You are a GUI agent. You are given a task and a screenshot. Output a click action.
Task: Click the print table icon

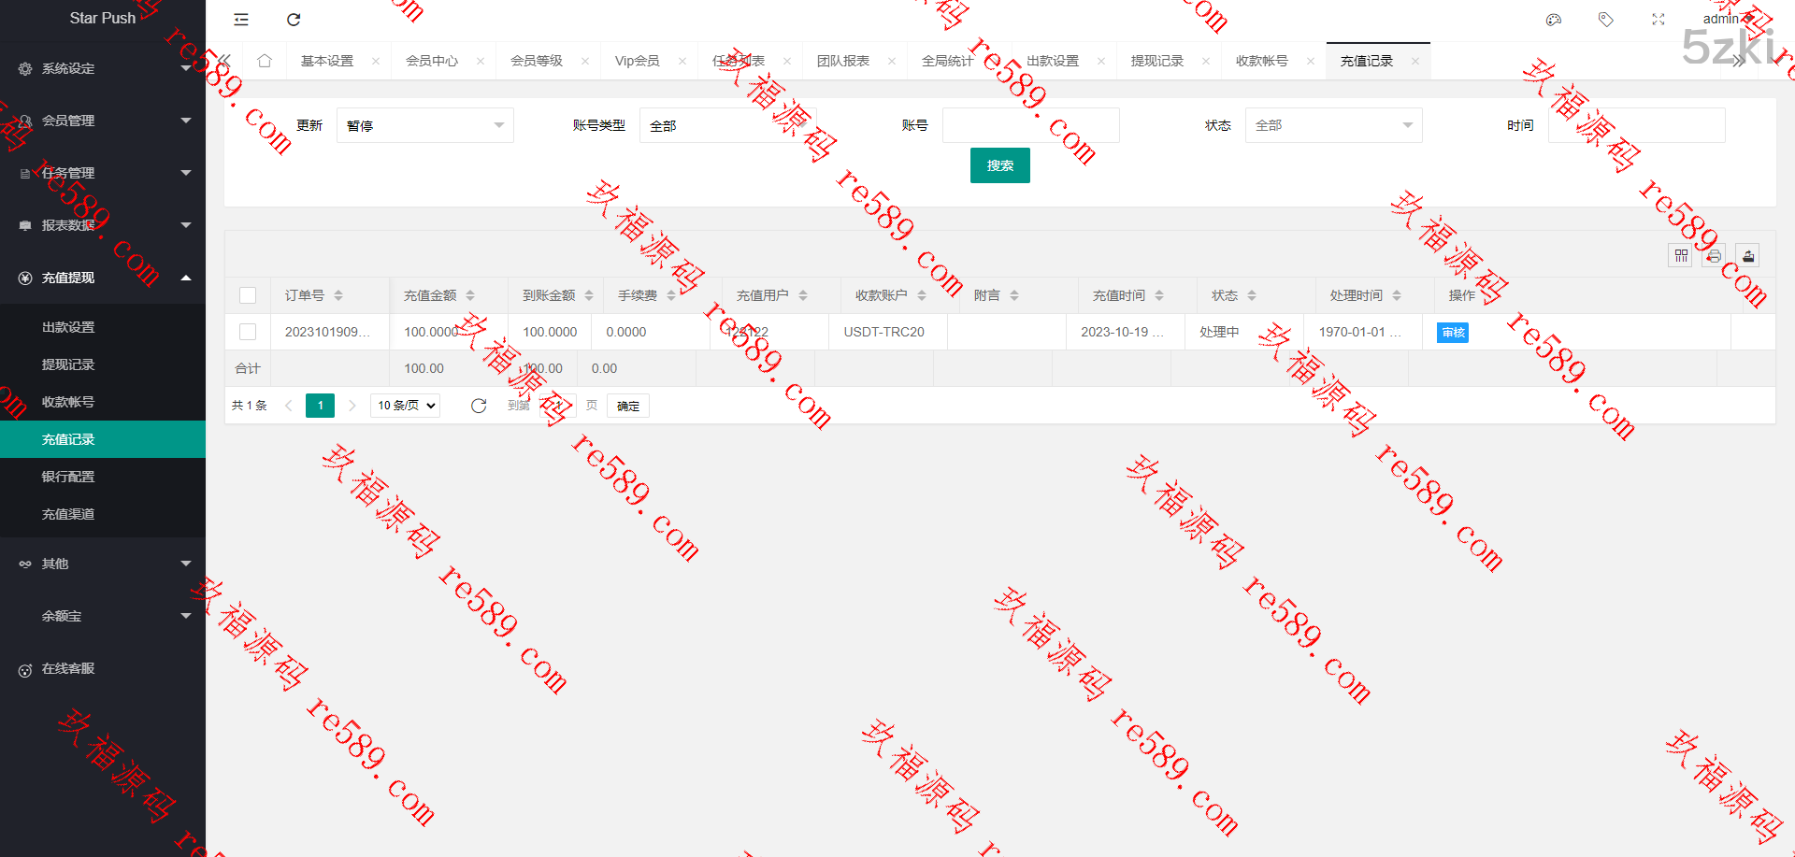click(1715, 255)
